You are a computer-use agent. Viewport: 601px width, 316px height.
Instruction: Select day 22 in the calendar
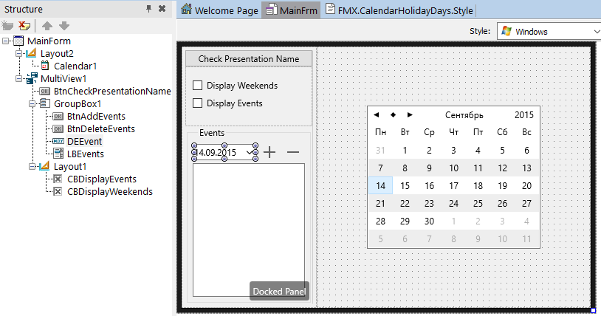405,203
